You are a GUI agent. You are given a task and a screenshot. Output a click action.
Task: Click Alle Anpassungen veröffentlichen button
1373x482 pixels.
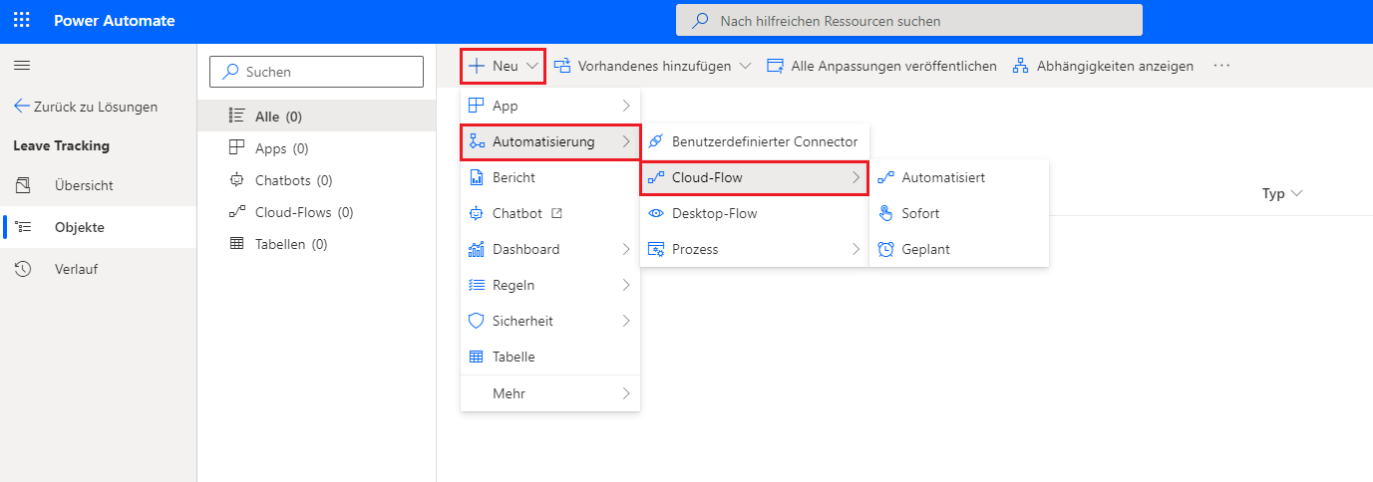pos(881,66)
